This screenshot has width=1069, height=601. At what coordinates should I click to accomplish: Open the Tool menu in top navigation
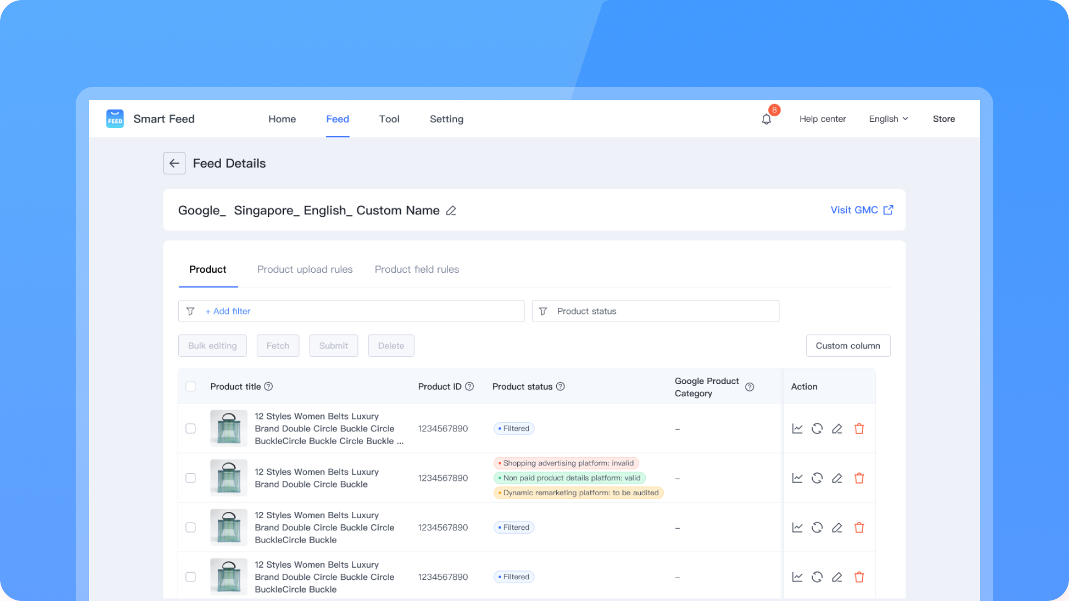(389, 119)
